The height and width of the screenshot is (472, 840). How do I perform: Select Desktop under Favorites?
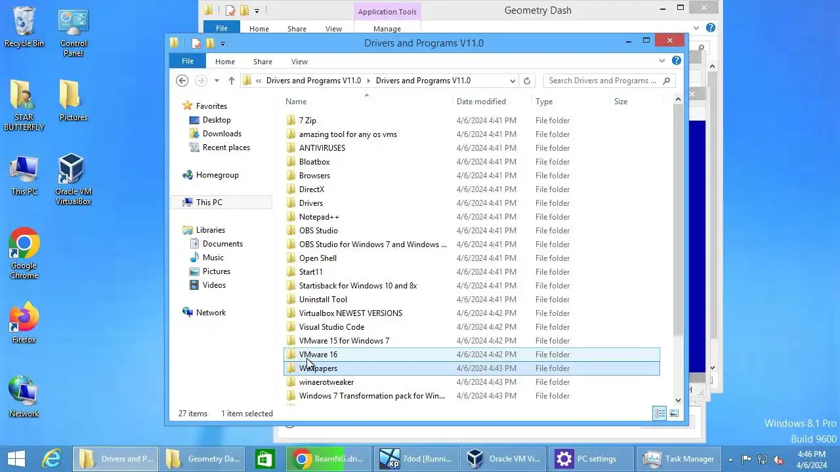217,120
